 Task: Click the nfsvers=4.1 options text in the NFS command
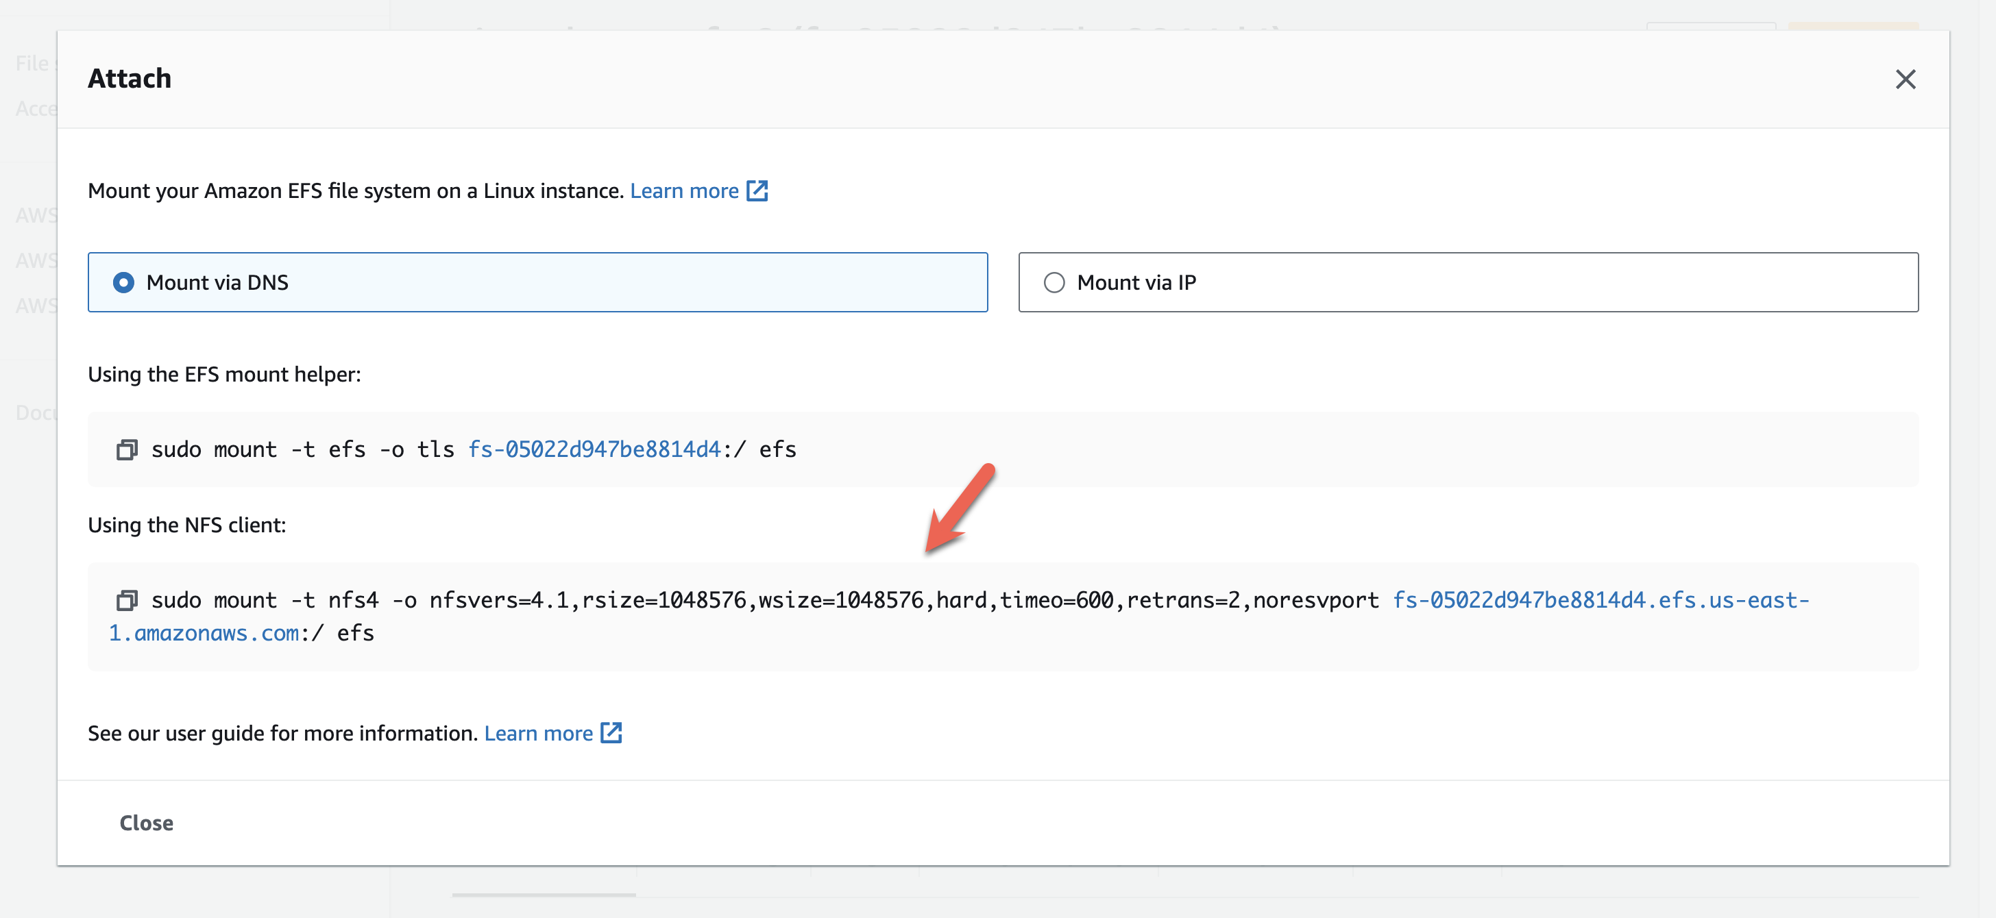[499, 599]
